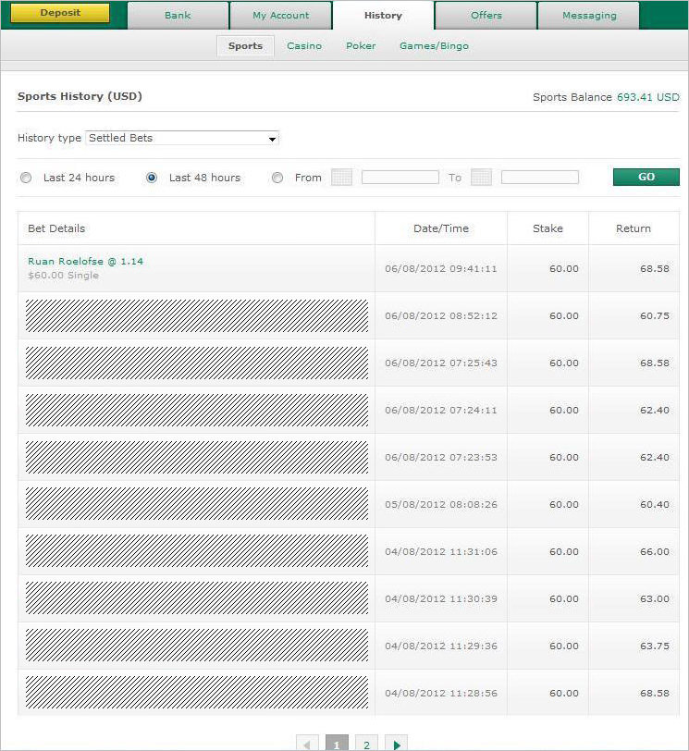The image size is (689, 751).
Task: Switch to the My Account tab
Action: (x=281, y=16)
